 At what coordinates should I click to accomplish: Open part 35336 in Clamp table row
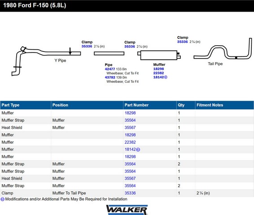tap(130, 193)
